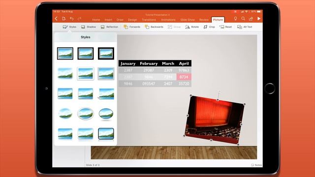Select the table cell 97863
The image size is (315, 177).
click(184, 70)
